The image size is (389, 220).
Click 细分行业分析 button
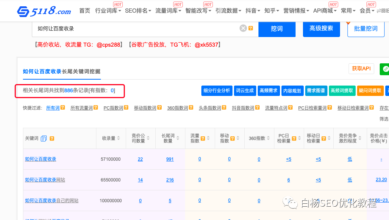click(x=217, y=91)
